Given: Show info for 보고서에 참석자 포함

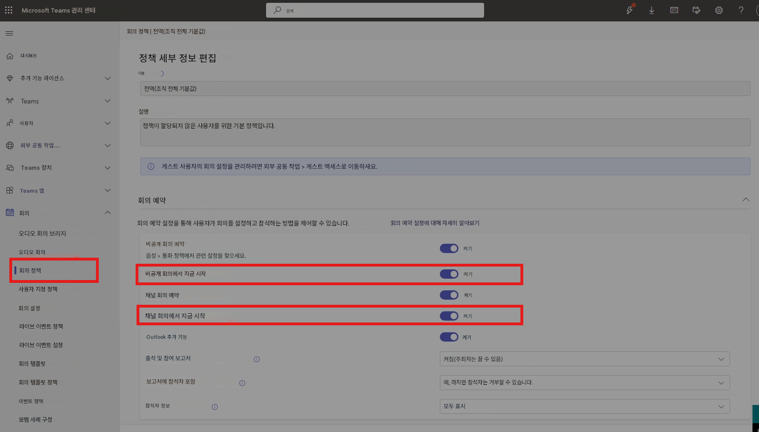Looking at the screenshot, I should (x=242, y=383).
